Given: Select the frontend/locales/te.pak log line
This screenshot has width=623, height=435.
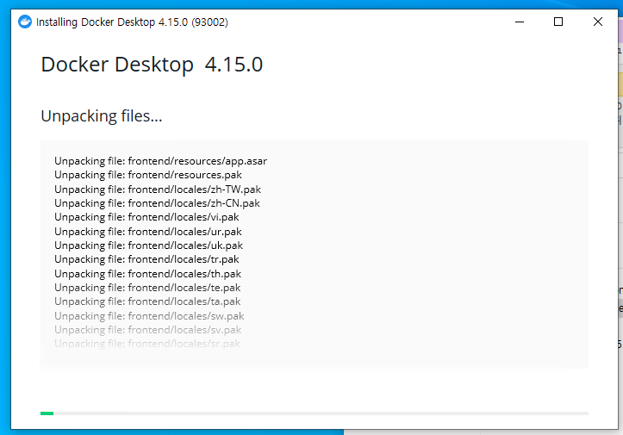Looking at the screenshot, I should [147, 287].
